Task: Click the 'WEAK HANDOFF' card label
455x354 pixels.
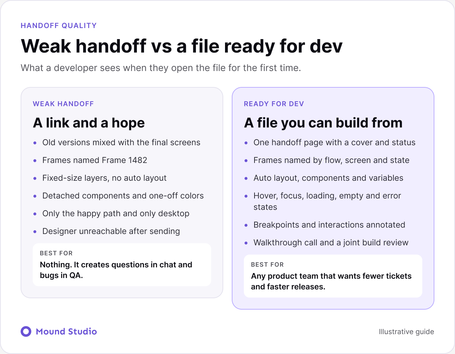Action: [x=63, y=104]
